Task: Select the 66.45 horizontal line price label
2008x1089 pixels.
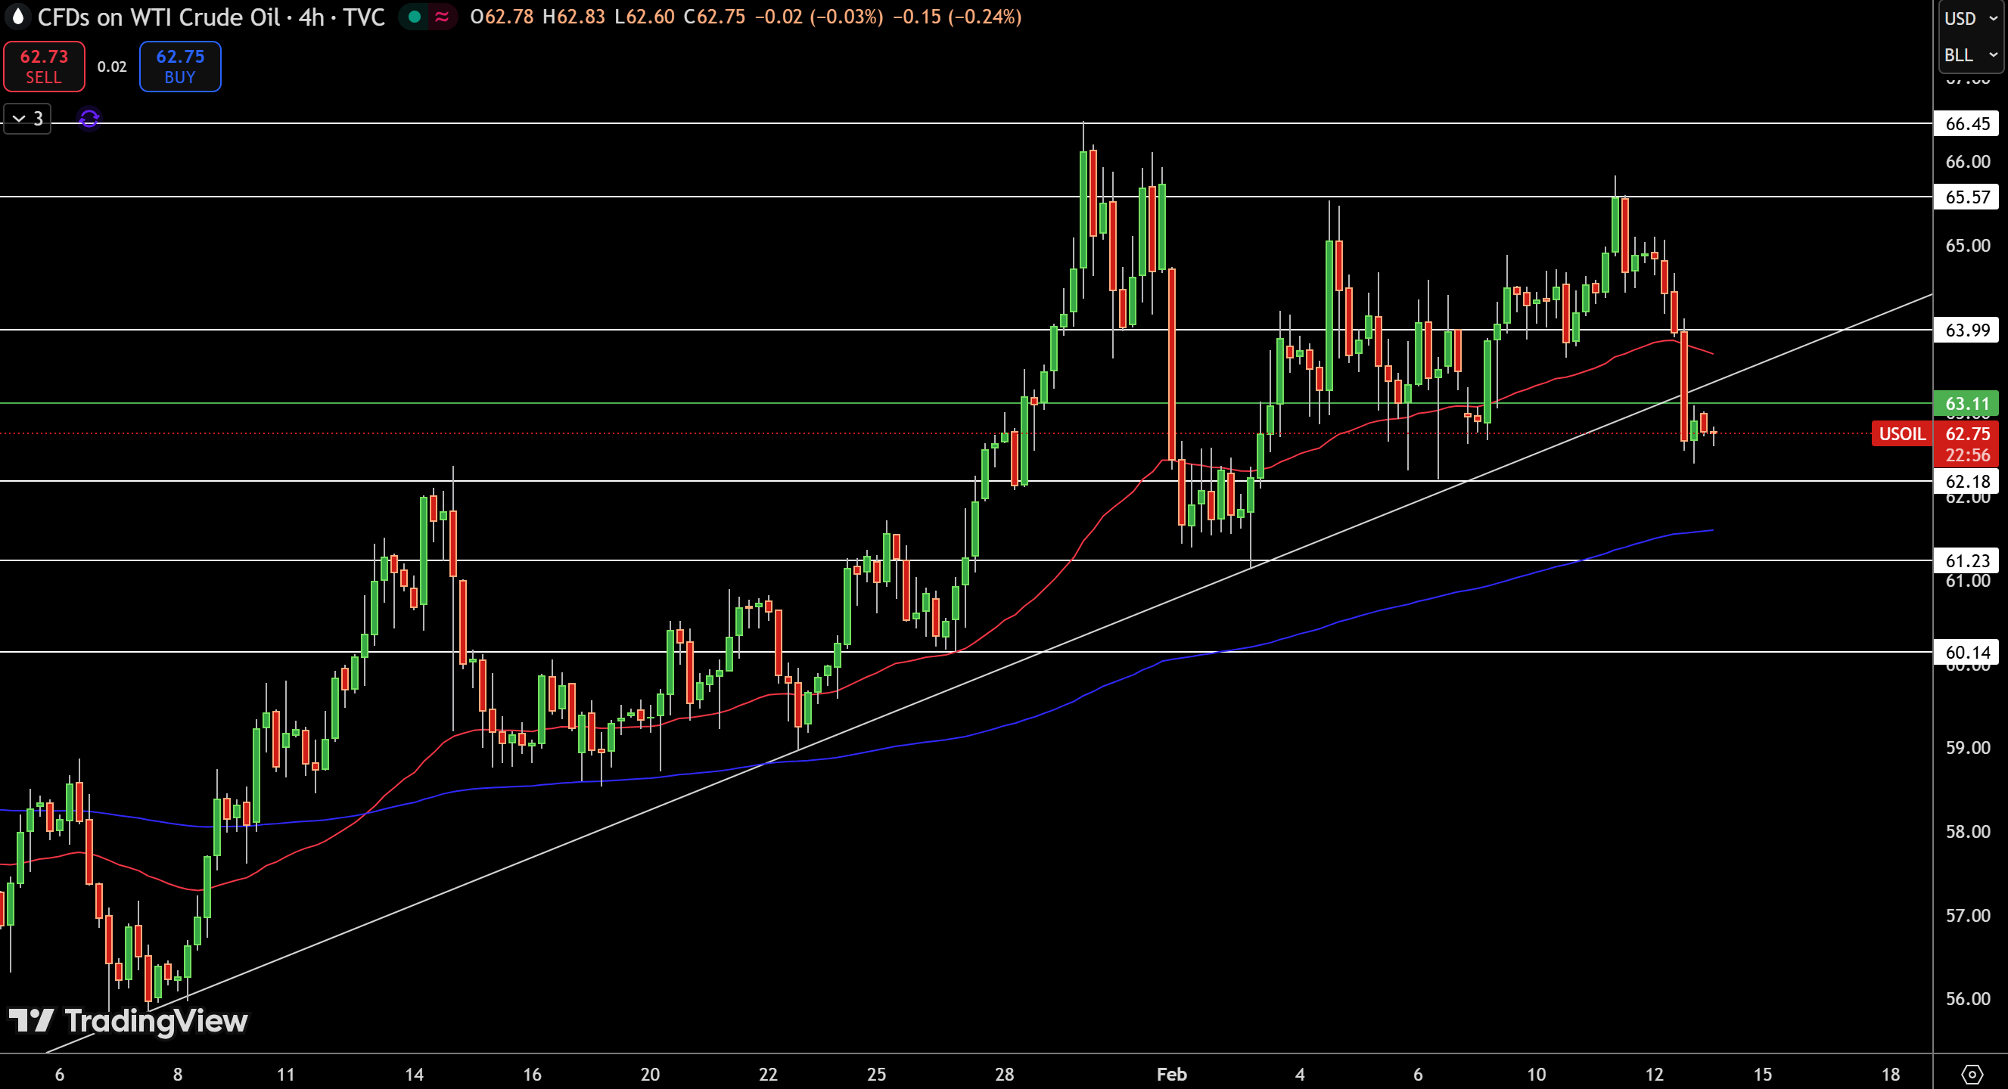Action: (x=1966, y=123)
